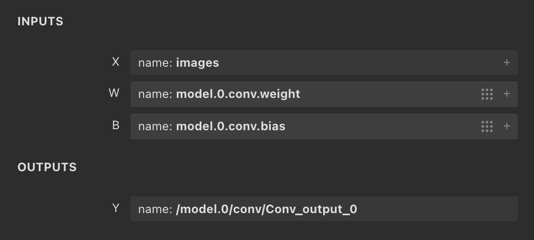This screenshot has width=534, height=240.
Task: Show tensor grid icon for model.0.conv.weight
Action: [487, 94]
